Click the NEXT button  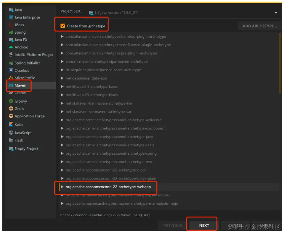click(x=204, y=225)
